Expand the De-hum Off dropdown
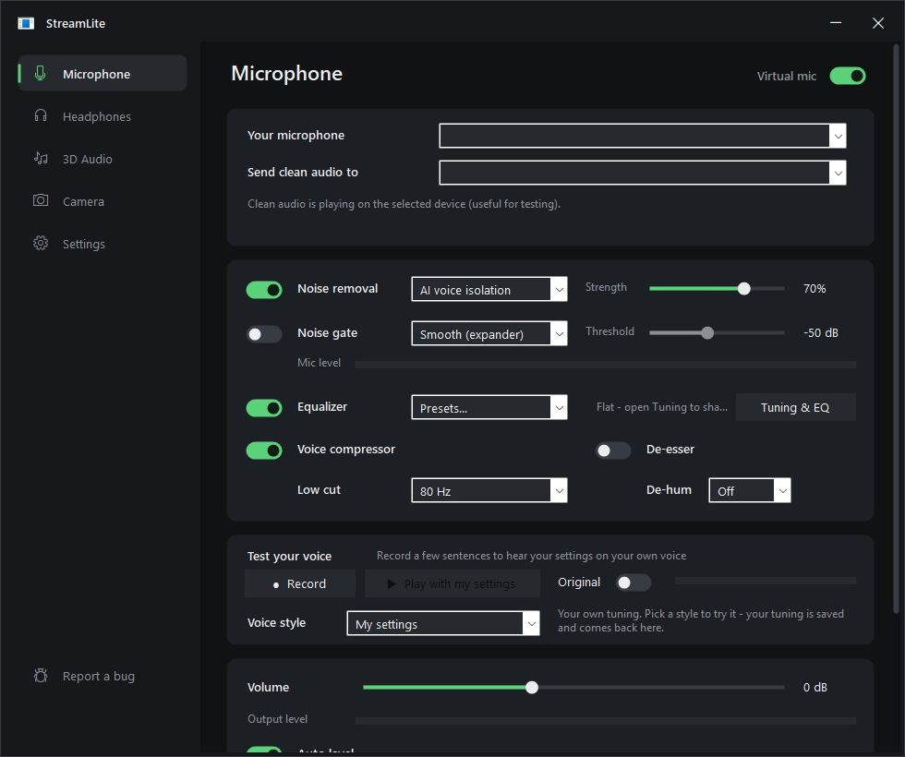 coord(750,490)
